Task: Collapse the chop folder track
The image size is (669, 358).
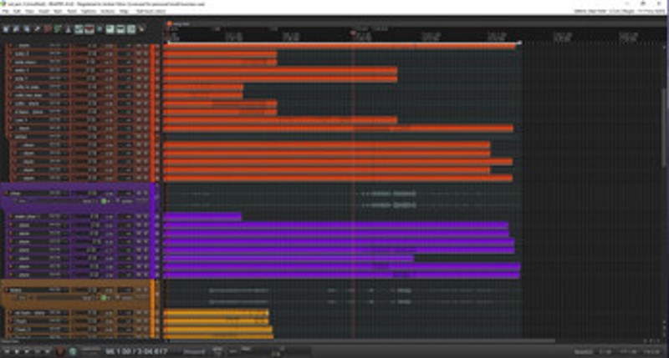Action: point(156,196)
